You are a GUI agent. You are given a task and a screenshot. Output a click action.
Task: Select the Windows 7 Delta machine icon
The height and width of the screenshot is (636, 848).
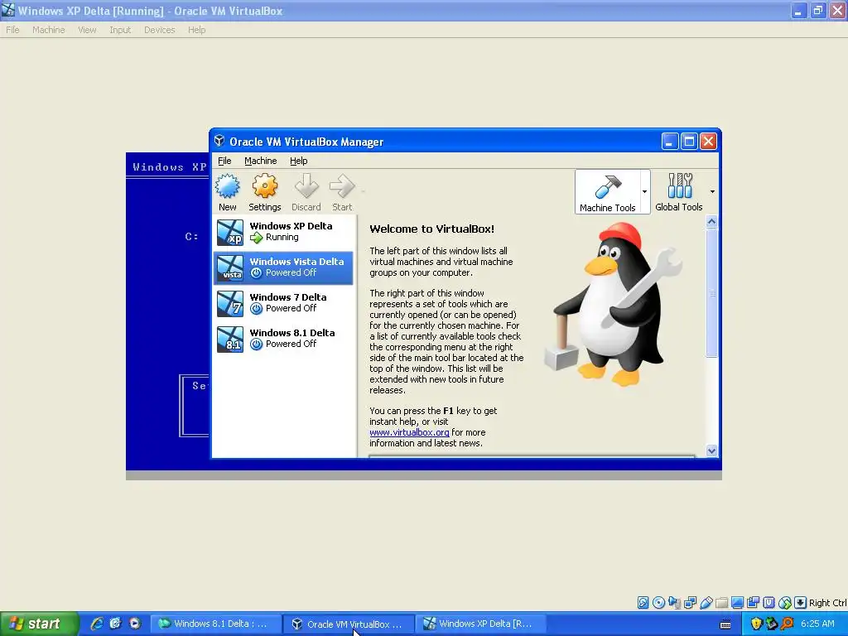(x=230, y=304)
